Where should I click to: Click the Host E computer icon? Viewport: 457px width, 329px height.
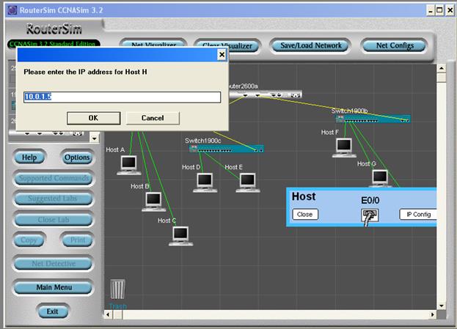[x=246, y=181]
